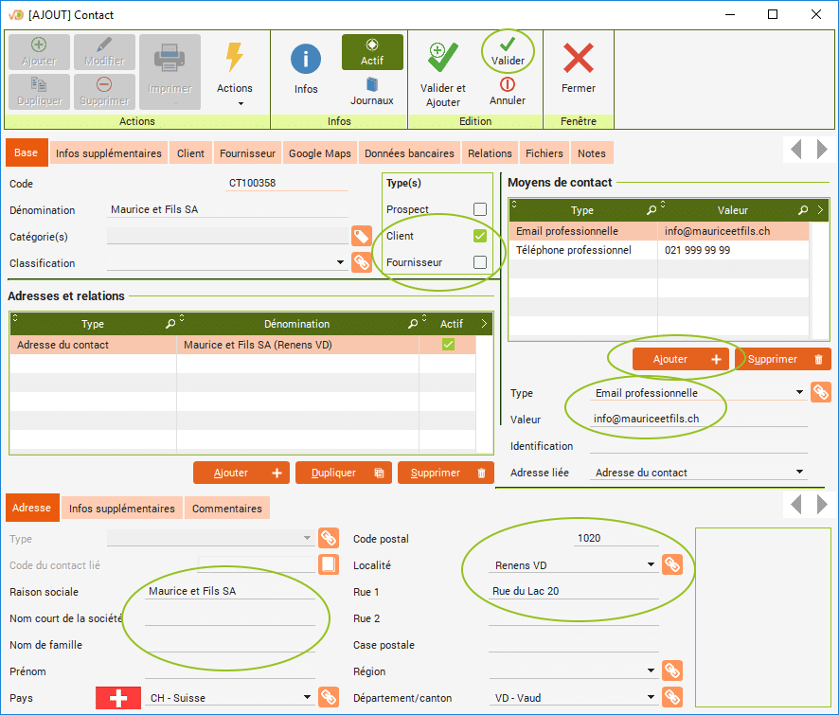Uncheck the Client type checkbox
The image size is (839, 715).
click(480, 236)
